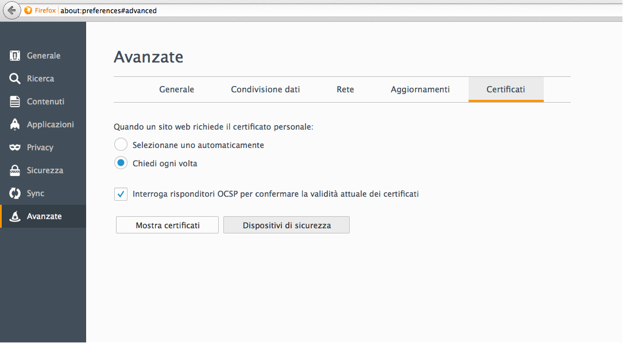
Task: Select the Avanzate wizard hat icon
Action: 15,216
